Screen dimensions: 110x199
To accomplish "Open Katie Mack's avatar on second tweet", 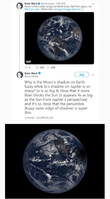I will click(20, 75).
